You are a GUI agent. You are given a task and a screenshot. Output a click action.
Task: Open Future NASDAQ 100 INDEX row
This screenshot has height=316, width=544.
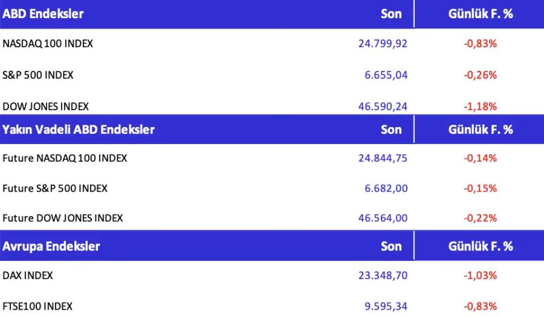pos(65,158)
